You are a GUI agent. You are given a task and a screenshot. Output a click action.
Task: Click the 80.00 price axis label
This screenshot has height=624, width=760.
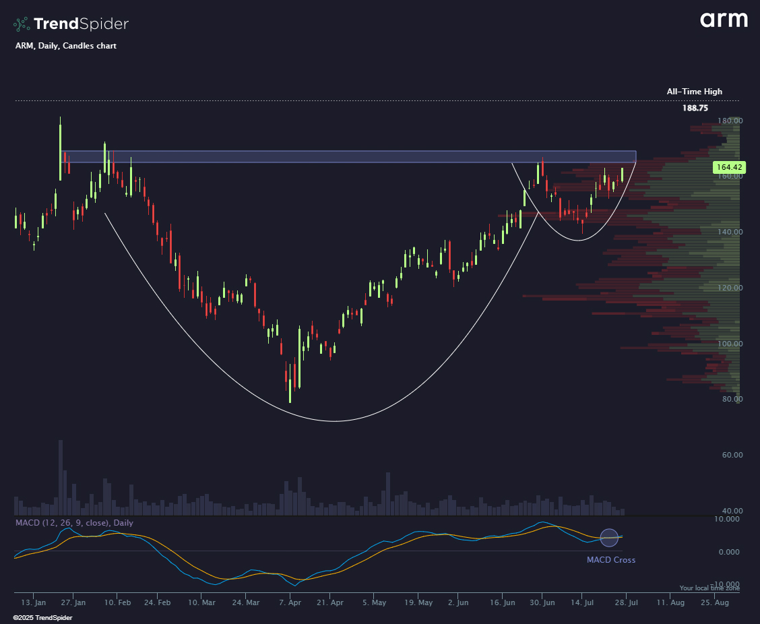(x=732, y=399)
